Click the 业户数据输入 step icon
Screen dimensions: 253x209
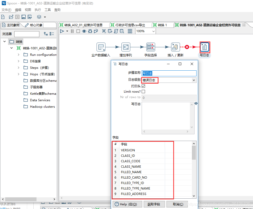(x=101, y=47)
